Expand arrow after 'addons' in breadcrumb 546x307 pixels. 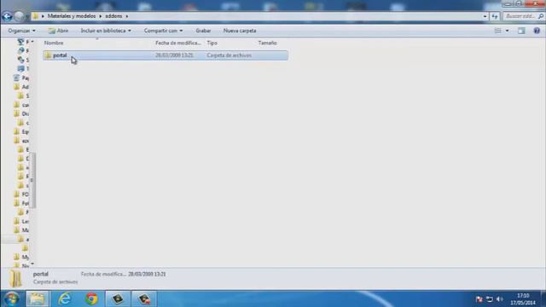127,16
